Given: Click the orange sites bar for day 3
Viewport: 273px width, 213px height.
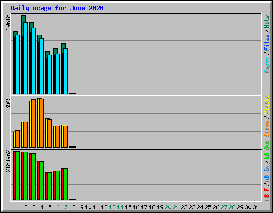Looking at the screenshot, I should point(34,123).
